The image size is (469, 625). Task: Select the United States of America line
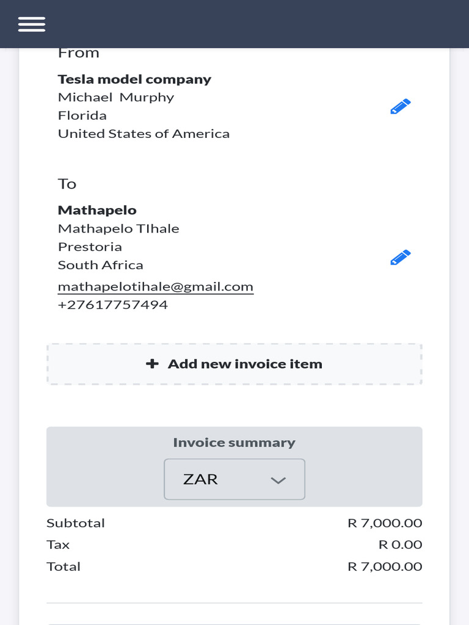pos(144,134)
